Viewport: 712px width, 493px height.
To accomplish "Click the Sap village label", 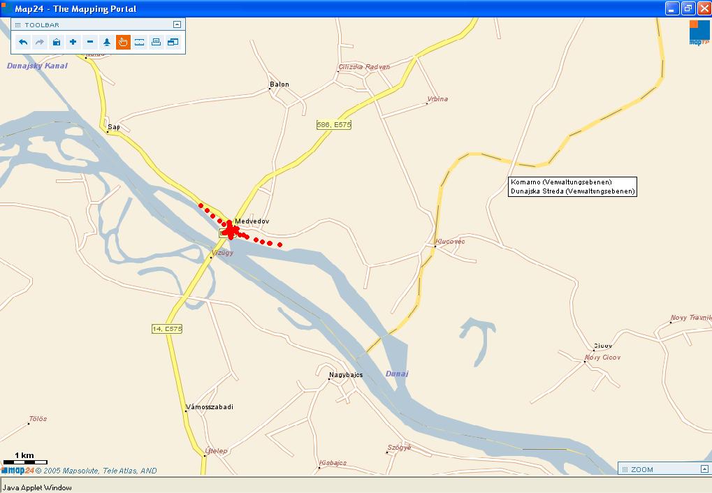I will (113, 127).
